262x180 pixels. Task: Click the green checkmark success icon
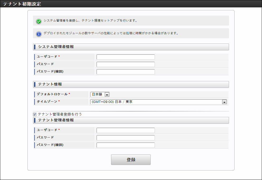click(39, 21)
